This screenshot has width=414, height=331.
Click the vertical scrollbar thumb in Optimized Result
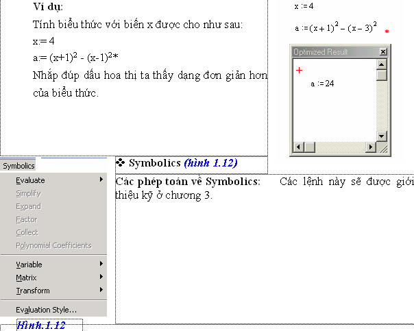point(382,75)
